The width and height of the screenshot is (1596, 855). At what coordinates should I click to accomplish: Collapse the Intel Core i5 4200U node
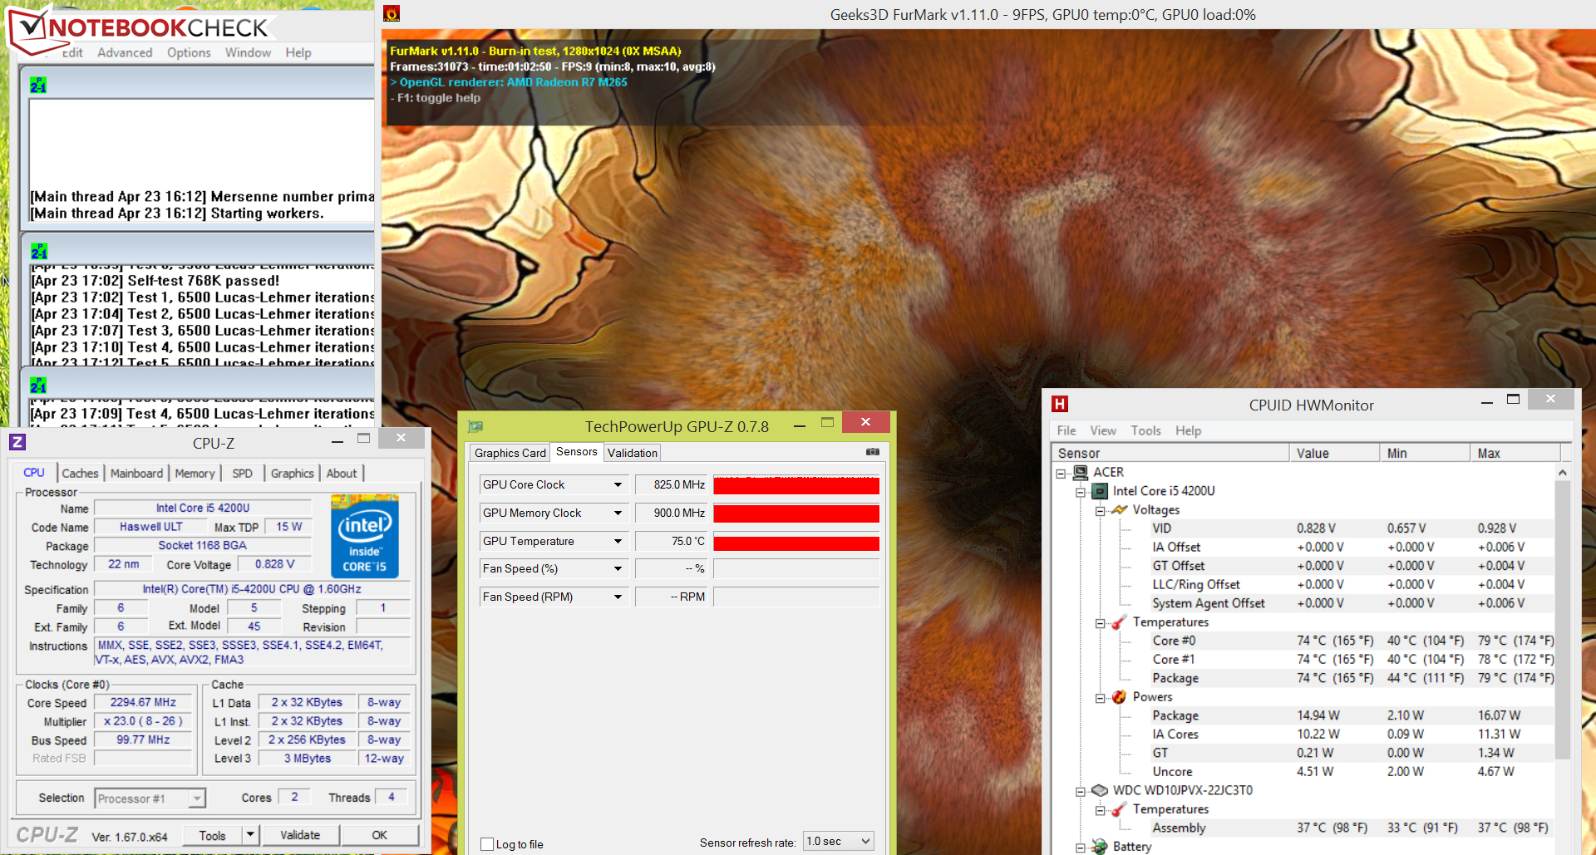point(1080,492)
